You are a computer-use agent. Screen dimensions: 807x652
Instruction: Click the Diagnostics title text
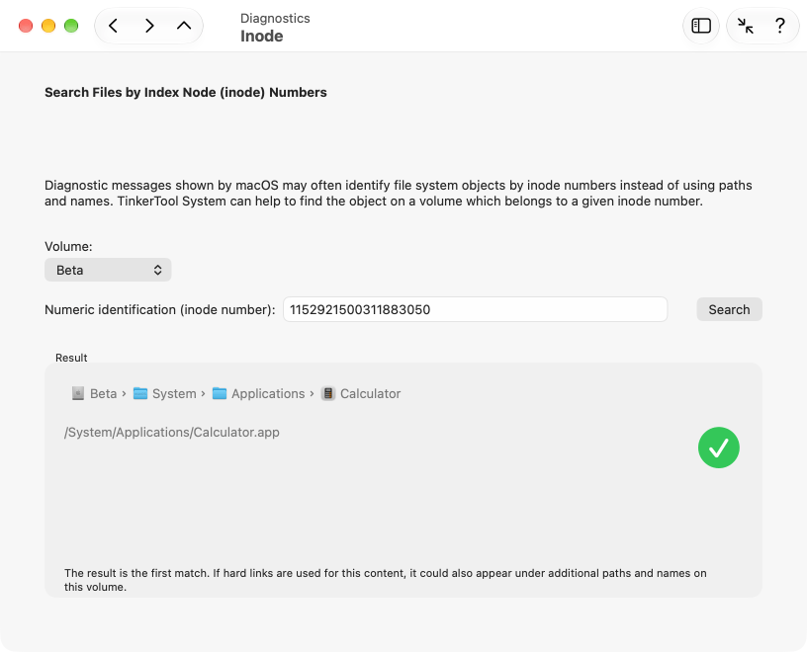275,19
